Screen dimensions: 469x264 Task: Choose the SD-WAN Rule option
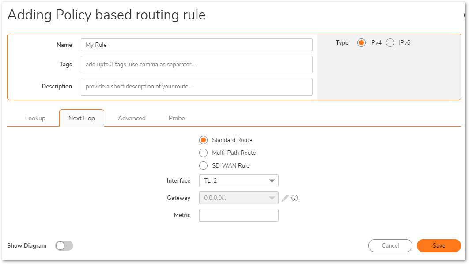[204, 166]
